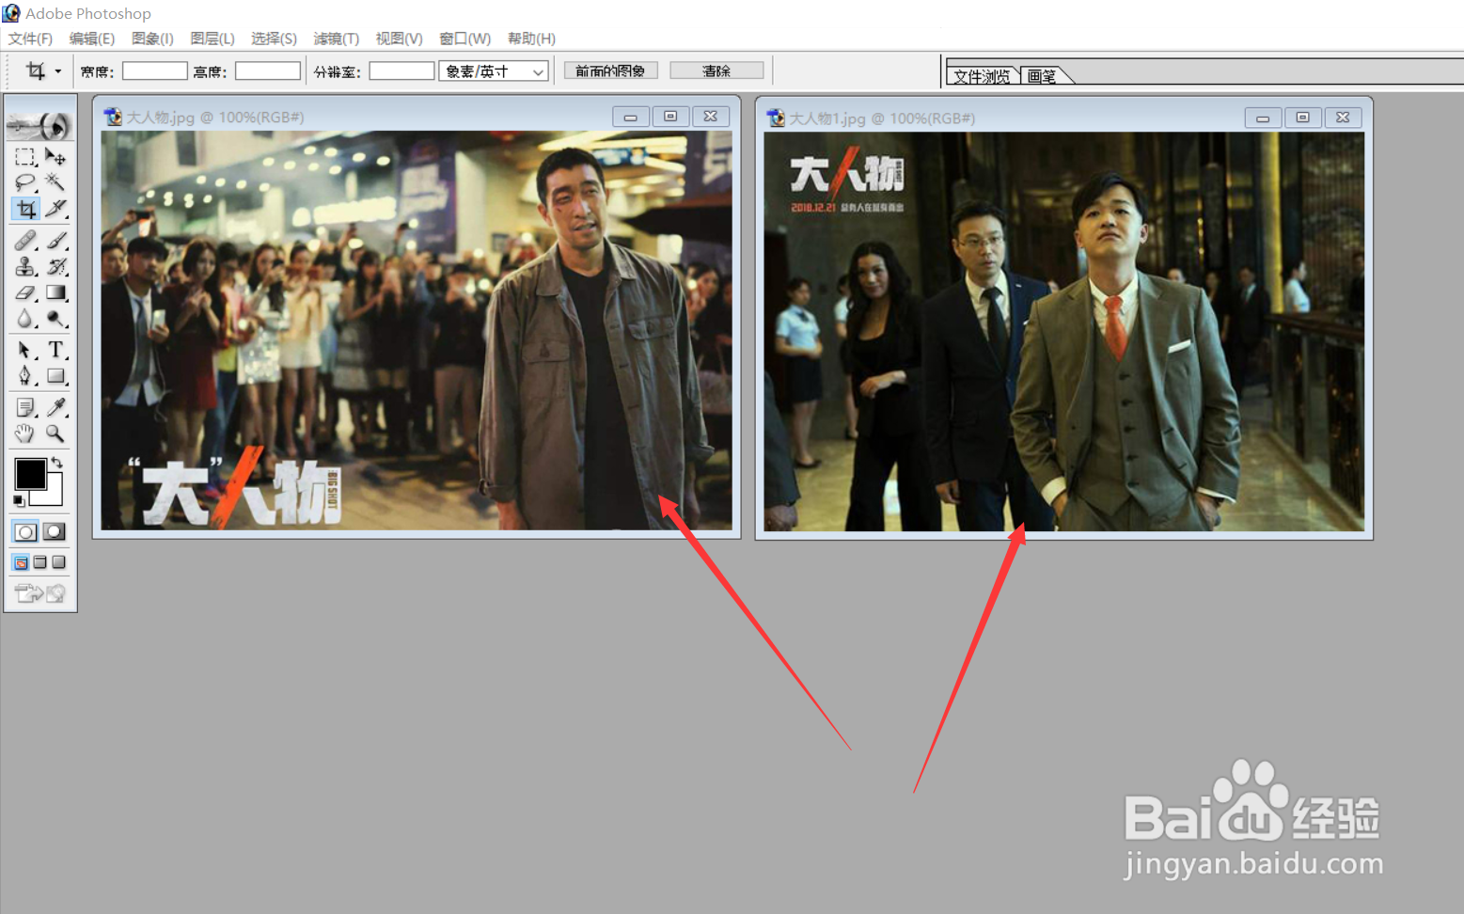Click the 分辨率 input field

401,71
